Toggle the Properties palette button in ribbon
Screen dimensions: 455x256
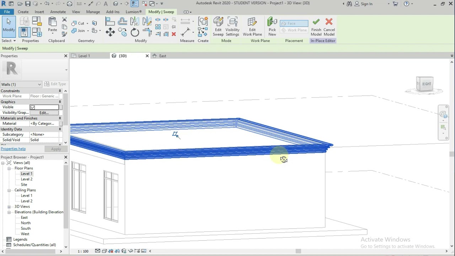coord(24,33)
